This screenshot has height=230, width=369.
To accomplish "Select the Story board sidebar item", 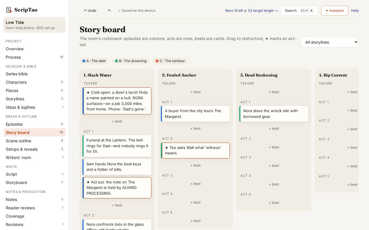I will tap(34, 133).
